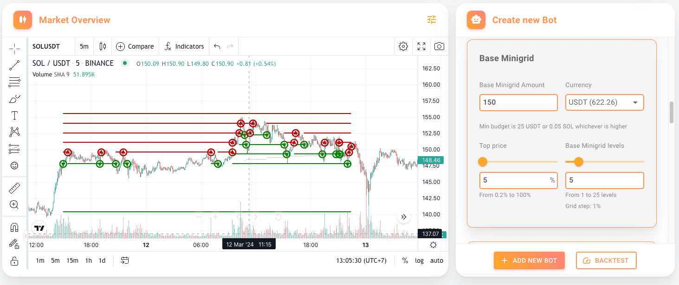This screenshot has width=679, height=285.
Task: Choose the text annotation tool
Action: point(14,115)
